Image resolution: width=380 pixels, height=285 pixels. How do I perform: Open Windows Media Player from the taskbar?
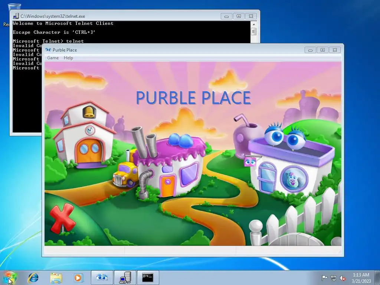(78, 278)
